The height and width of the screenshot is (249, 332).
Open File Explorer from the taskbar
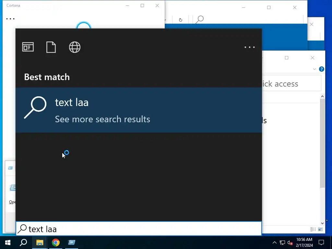(x=40, y=243)
